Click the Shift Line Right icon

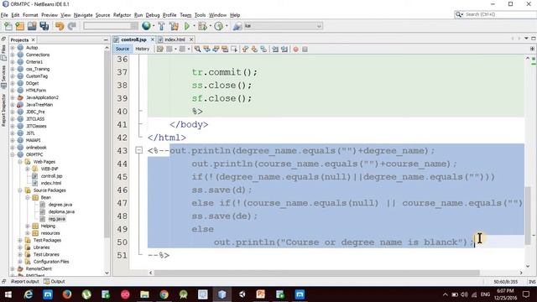(284, 49)
